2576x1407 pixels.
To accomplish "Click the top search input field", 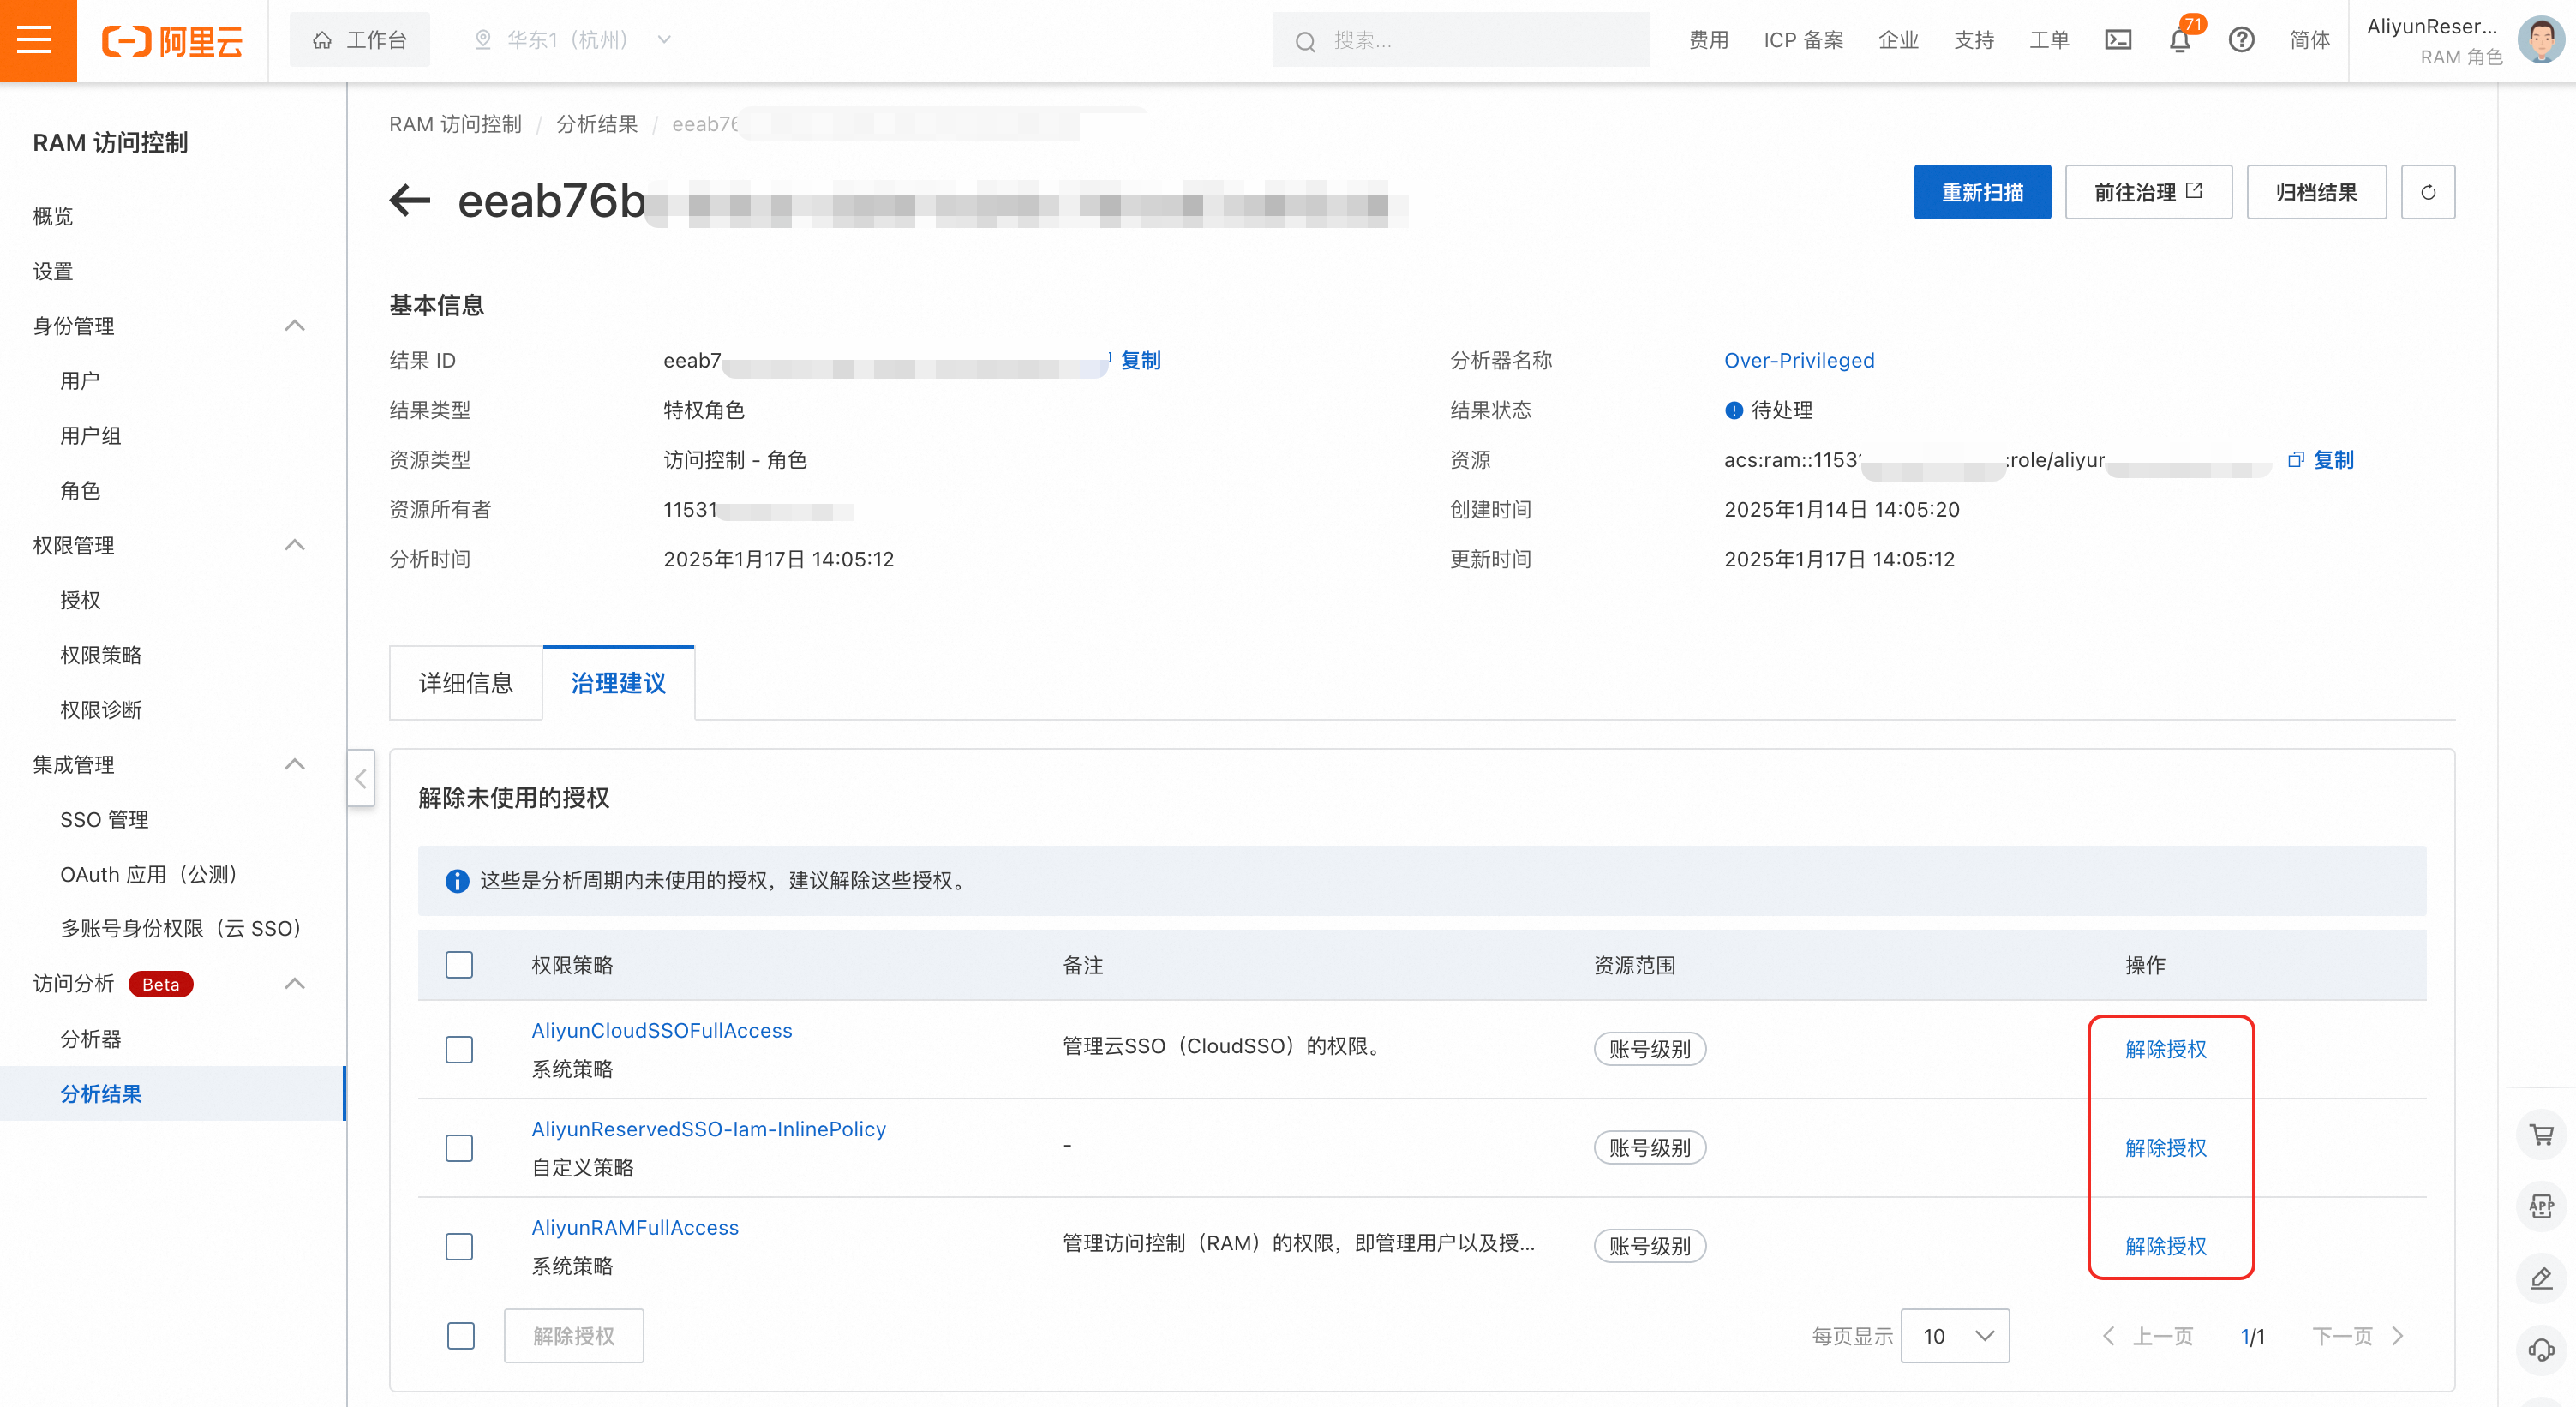I will pos(1462,40).
